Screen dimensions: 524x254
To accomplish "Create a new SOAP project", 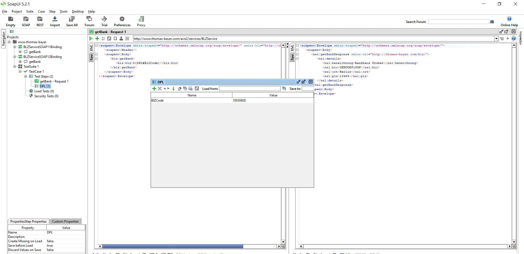I will [x=26, y=21].
